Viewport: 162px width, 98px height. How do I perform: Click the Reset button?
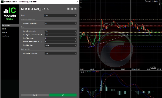(35, 95)
